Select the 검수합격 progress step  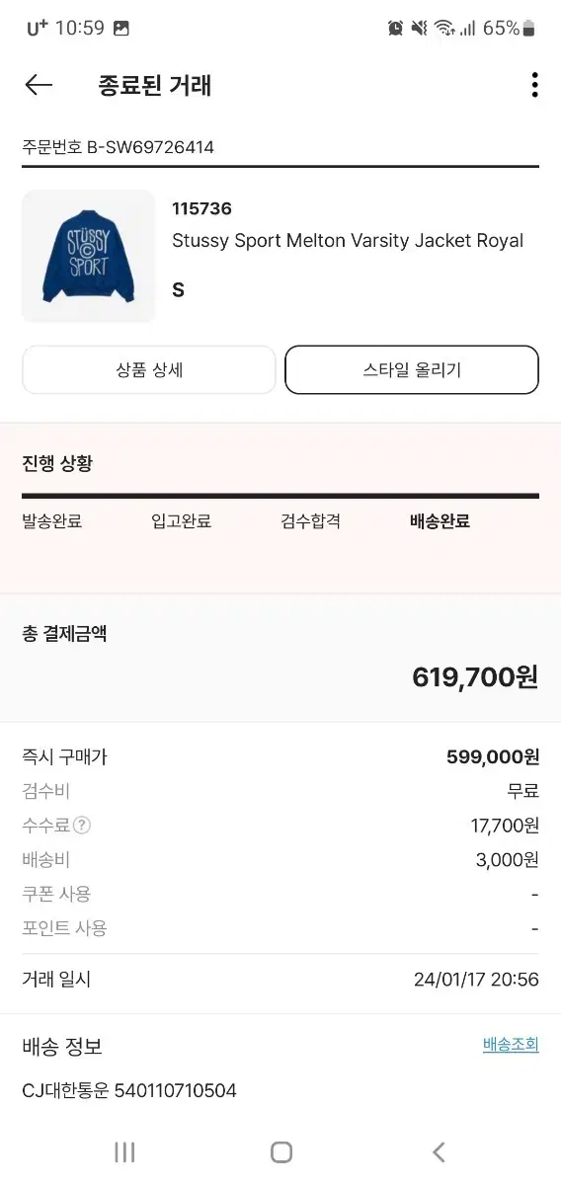pos(311,521)
